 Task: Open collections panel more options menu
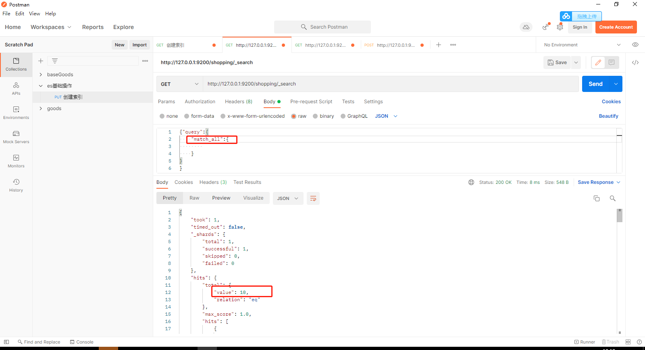click(x=145, y=61)
